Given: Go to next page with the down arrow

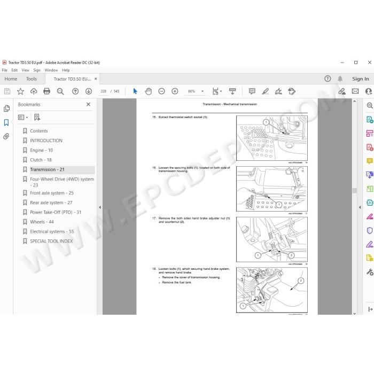Looking at the screenshot, I should tap(89, 91).
